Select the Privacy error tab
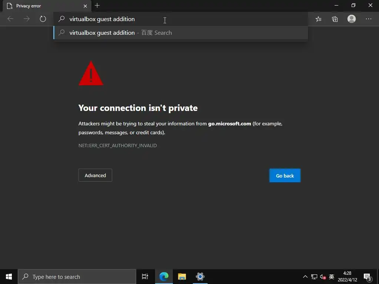 tap(47, 6)
